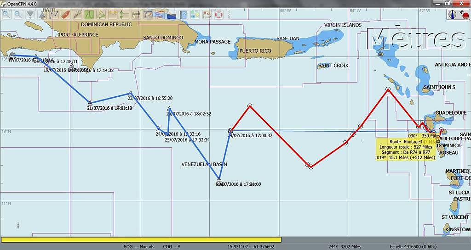Click cursor position '15.921102 -61.376692' status
Screen dimensions: 471x250
point(251,247)
